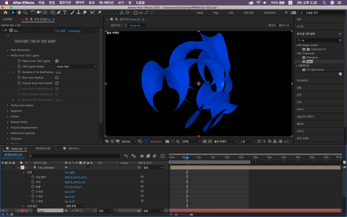Select the Type tool
347x217 pixels.
pyautogui.click(x=65, y=13)
